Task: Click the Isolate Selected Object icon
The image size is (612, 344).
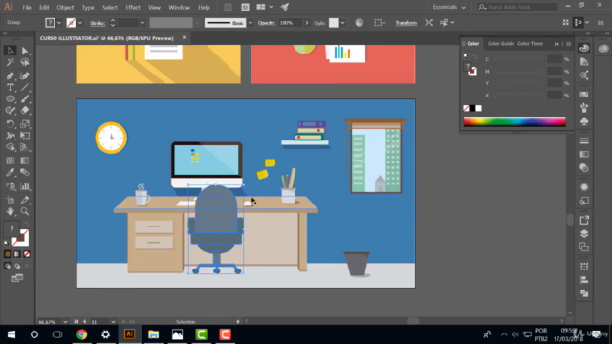Action: click(x=429, y=23)
